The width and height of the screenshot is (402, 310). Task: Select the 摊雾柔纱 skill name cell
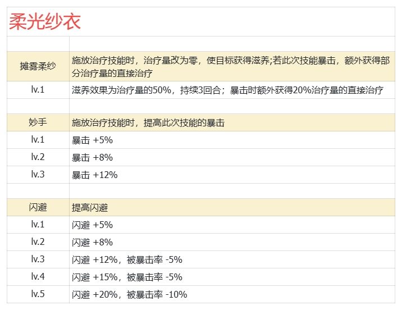(x=38, y=67)
